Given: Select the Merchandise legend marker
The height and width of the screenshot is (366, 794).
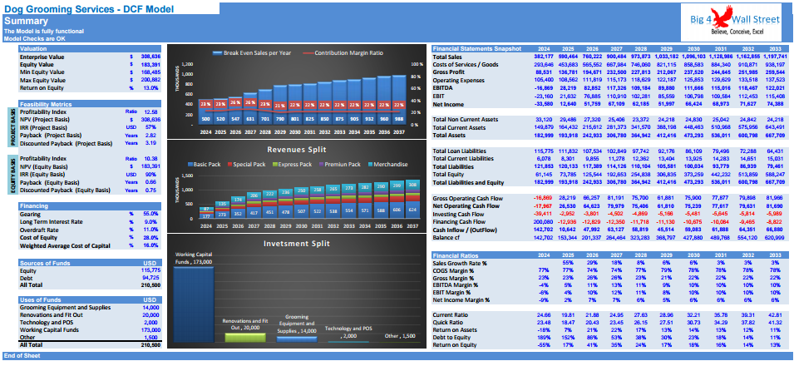Looking at the screenshot, I should (372, 166).
